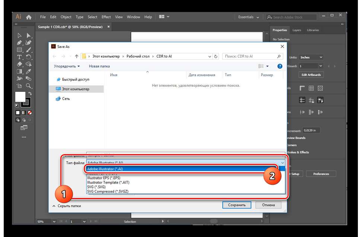The width and height of the screenshot is (359, 237).
Task: Open the Units dropdown set to Inches
Action: [311, 57]
